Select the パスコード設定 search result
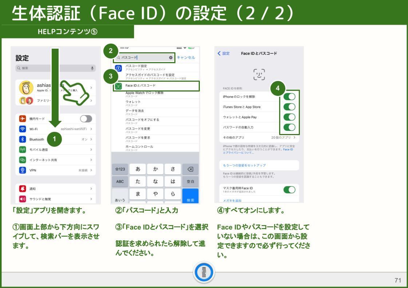The image size is (408, 288). point(156,68)
